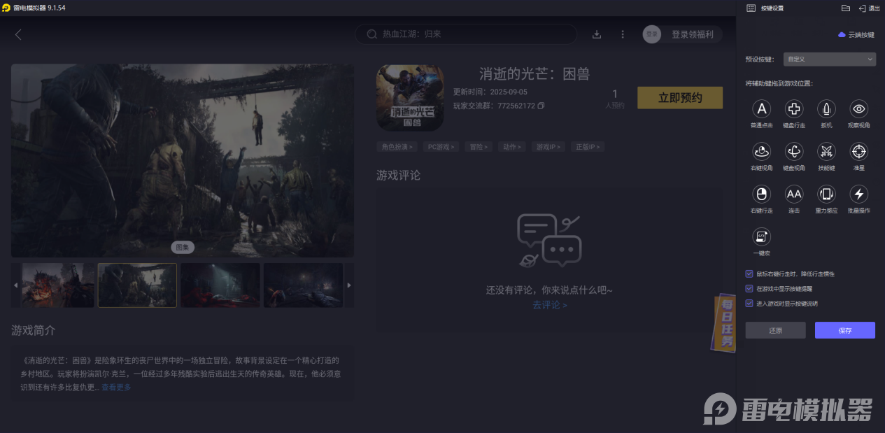Screen dimensions: 885x433
Task: Click 登录领福利 login button
Action: point(693,34)
